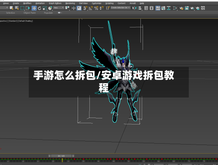Click the Use Pivot Point Center icon

(67, 8)
